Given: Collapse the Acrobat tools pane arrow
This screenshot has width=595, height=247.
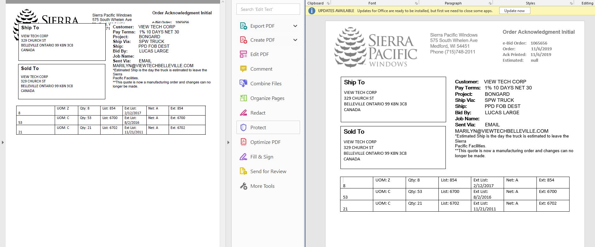Looking at the screenshot, I should point(228,142).
